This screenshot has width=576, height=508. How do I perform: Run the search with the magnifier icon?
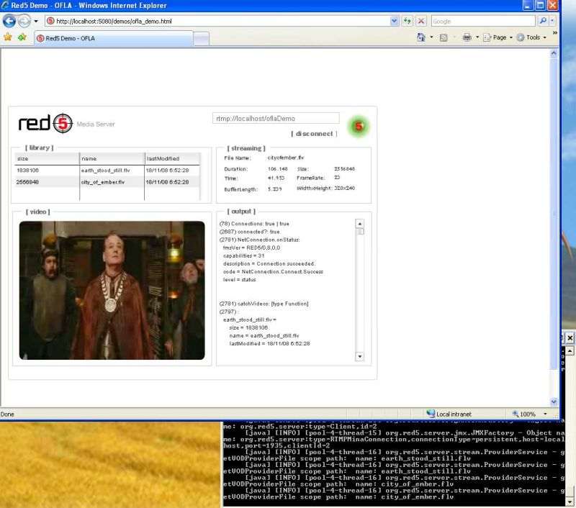543,22
